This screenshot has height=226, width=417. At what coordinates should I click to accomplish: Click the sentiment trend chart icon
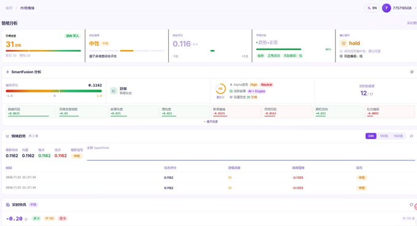pyautogui.click(x=7, y=136)
